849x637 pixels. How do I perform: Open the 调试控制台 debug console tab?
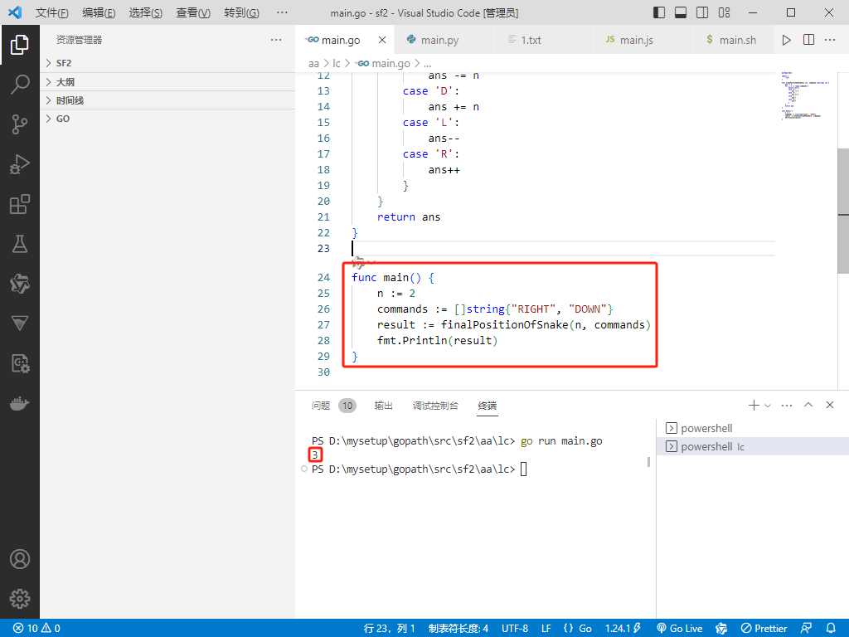[x=435, y=405]
